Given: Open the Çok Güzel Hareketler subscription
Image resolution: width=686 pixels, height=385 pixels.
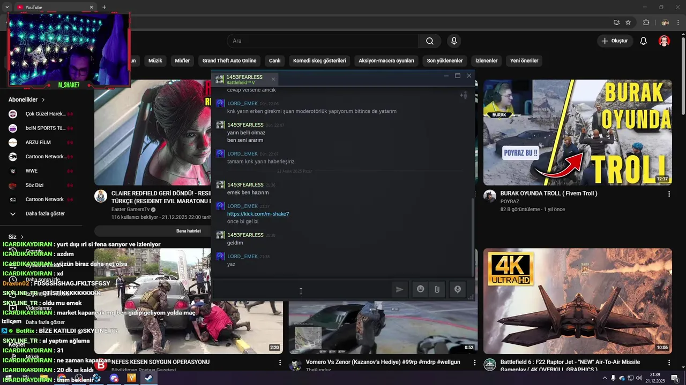Looking at the screenshot, I should click(41, 114).
